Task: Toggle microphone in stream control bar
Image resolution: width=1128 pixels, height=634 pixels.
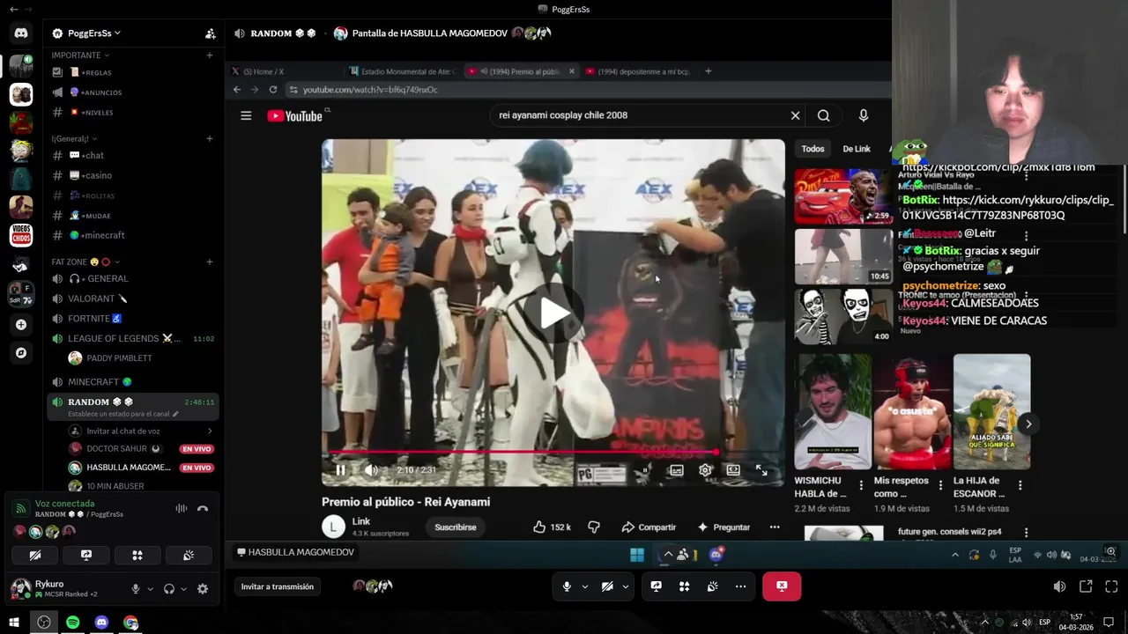Action: click(567, 586)
